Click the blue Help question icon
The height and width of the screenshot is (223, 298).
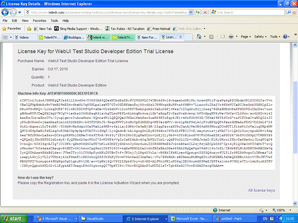click(285, 37)
